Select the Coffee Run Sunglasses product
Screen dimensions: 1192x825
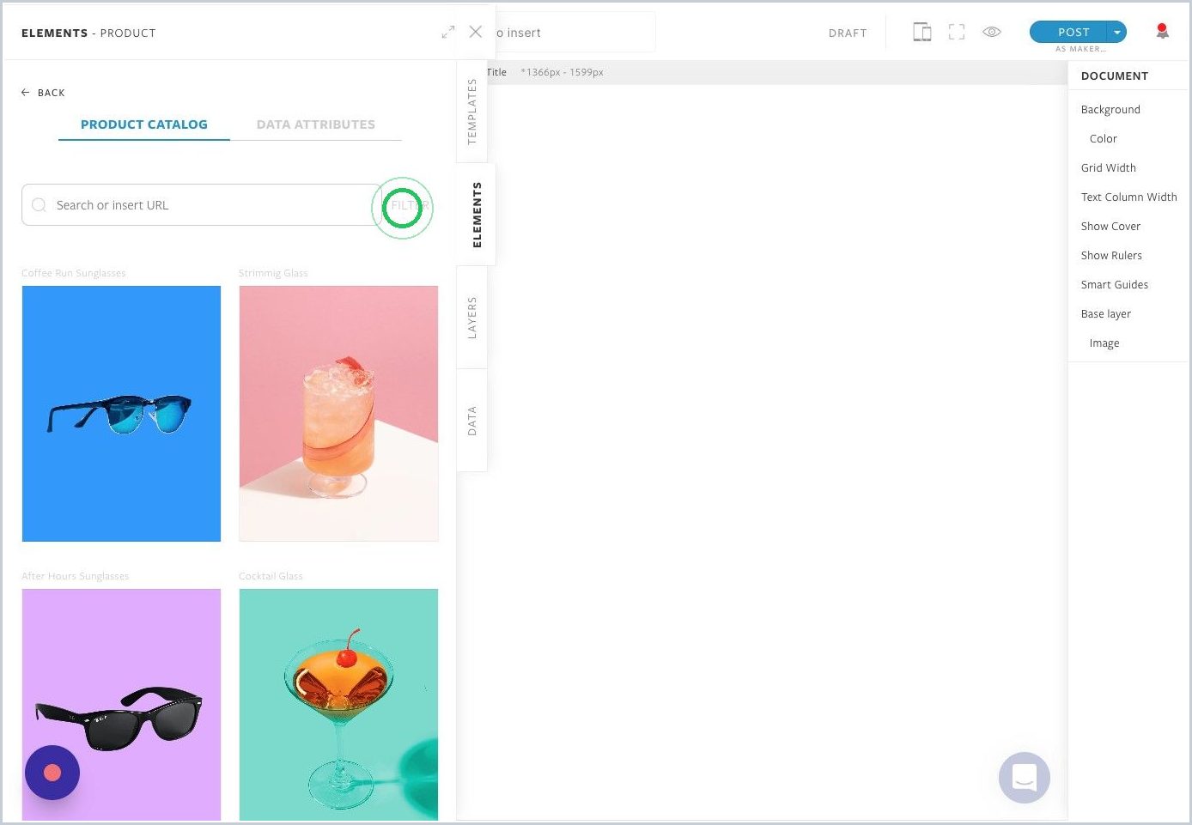point(121,414)
